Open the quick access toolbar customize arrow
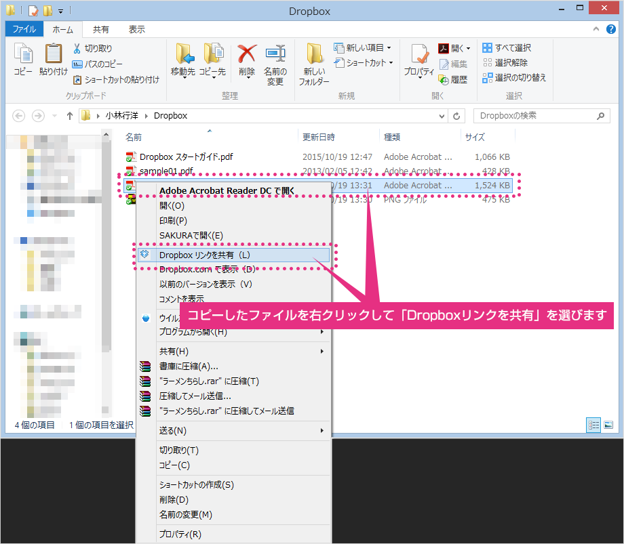 click(60, 11)
